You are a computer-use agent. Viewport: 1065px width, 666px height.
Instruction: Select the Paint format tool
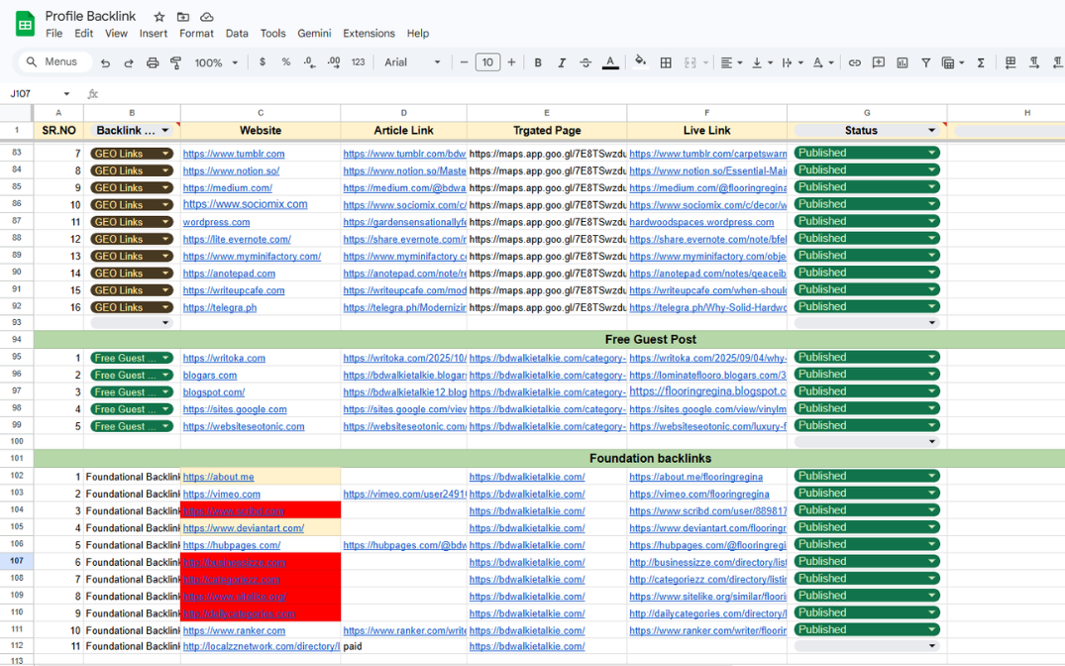tap(176, 62)
